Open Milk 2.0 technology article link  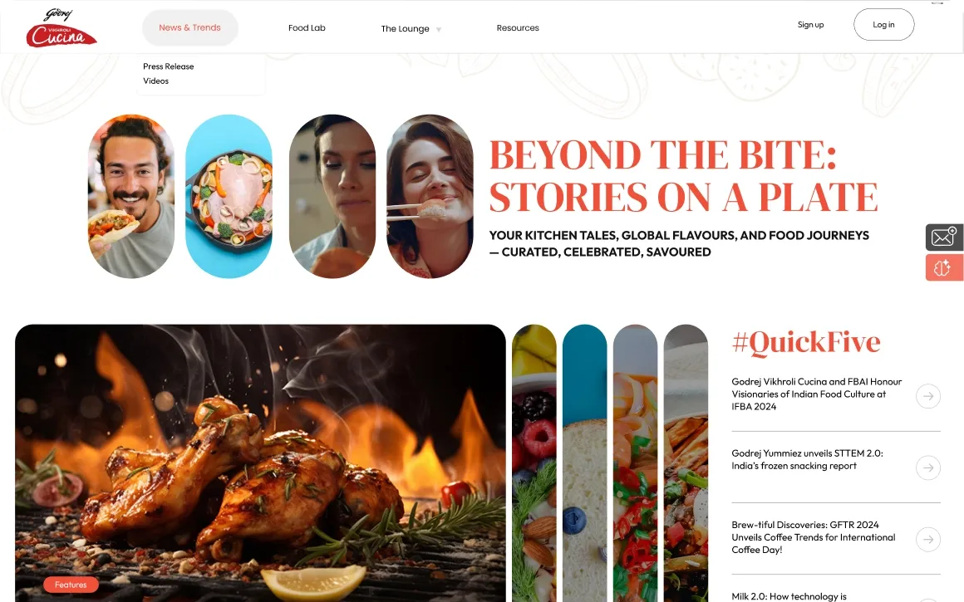[789, 596]
